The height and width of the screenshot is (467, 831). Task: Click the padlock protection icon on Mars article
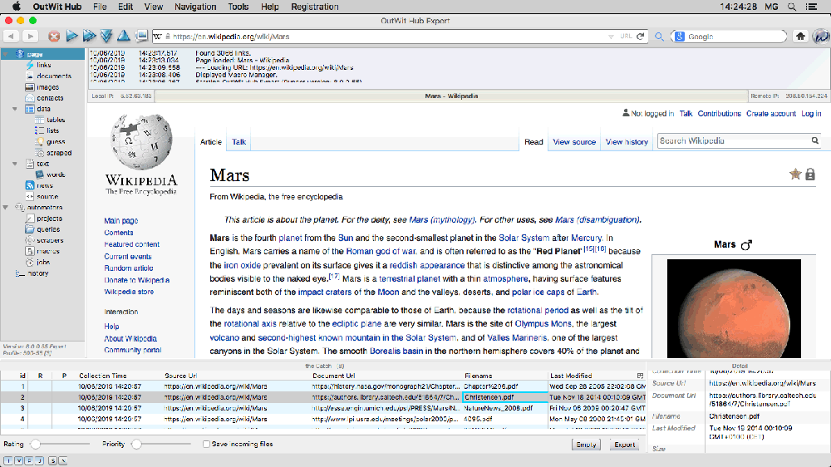810,175
